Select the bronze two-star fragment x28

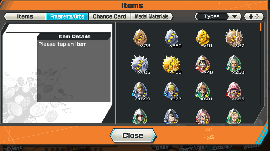(141, 38)
